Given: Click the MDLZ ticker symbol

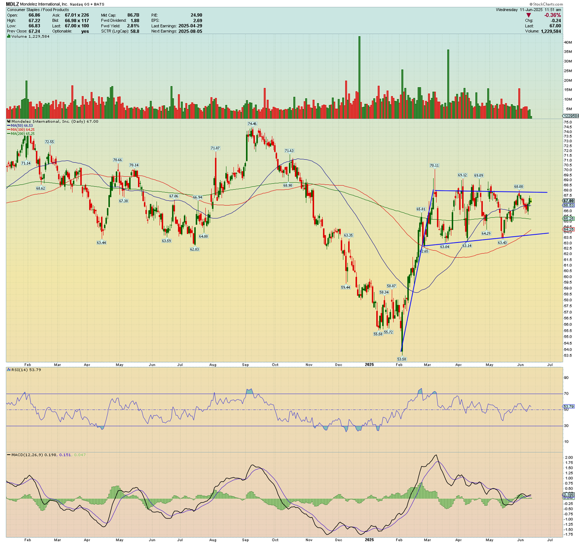Looking at the screenshot, I should [x=12, y=4].
